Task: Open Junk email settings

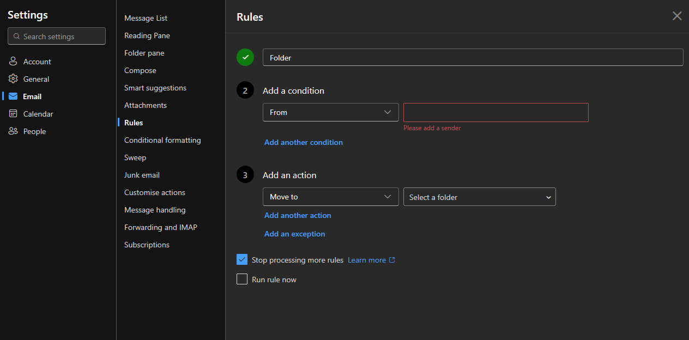Action: 142,175
